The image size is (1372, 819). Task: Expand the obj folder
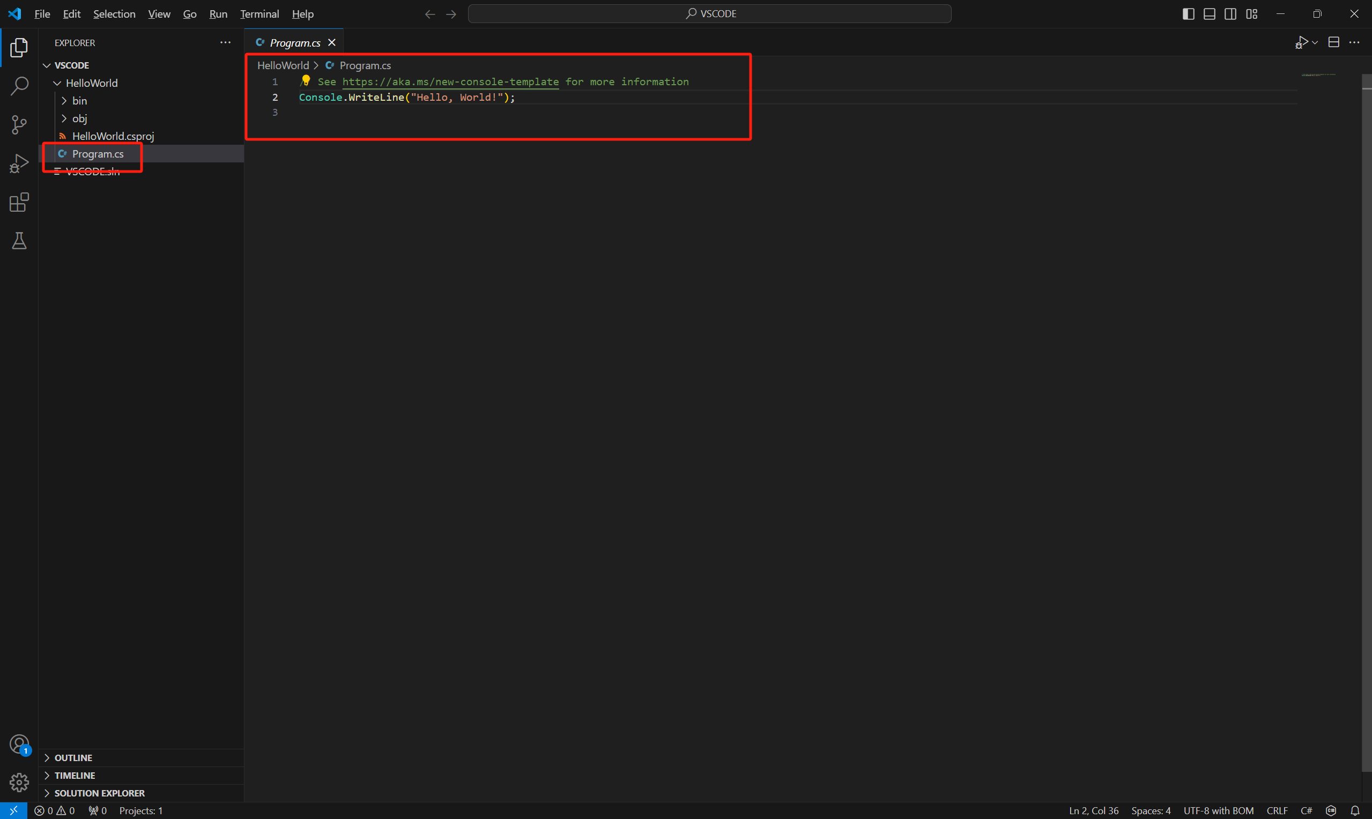click(x=142, y=118)
